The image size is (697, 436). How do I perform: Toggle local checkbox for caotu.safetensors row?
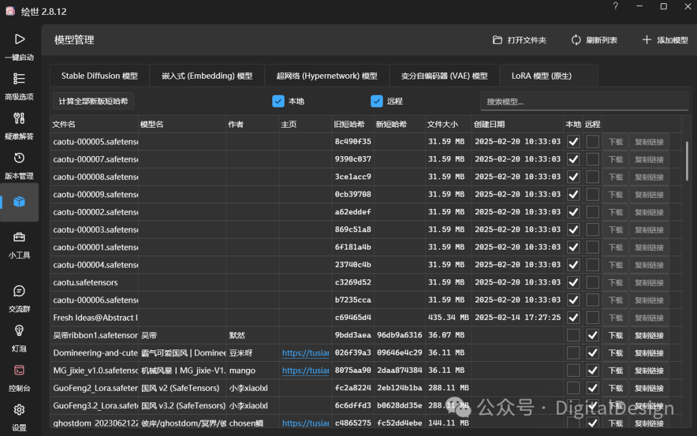(574, 282)
